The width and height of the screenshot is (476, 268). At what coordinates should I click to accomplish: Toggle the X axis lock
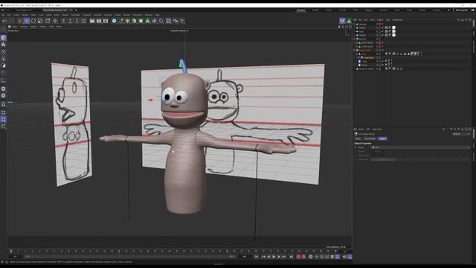point(63,21)
